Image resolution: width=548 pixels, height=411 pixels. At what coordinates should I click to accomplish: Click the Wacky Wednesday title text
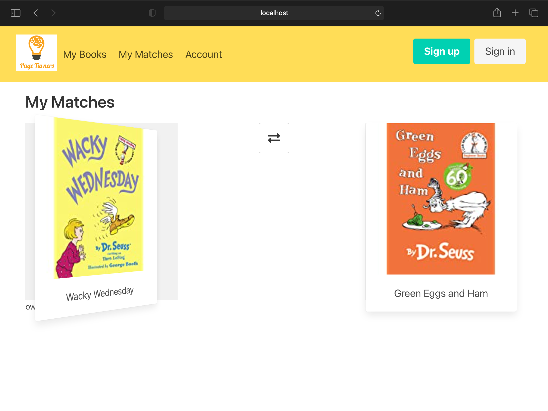[x=100, y=294]
